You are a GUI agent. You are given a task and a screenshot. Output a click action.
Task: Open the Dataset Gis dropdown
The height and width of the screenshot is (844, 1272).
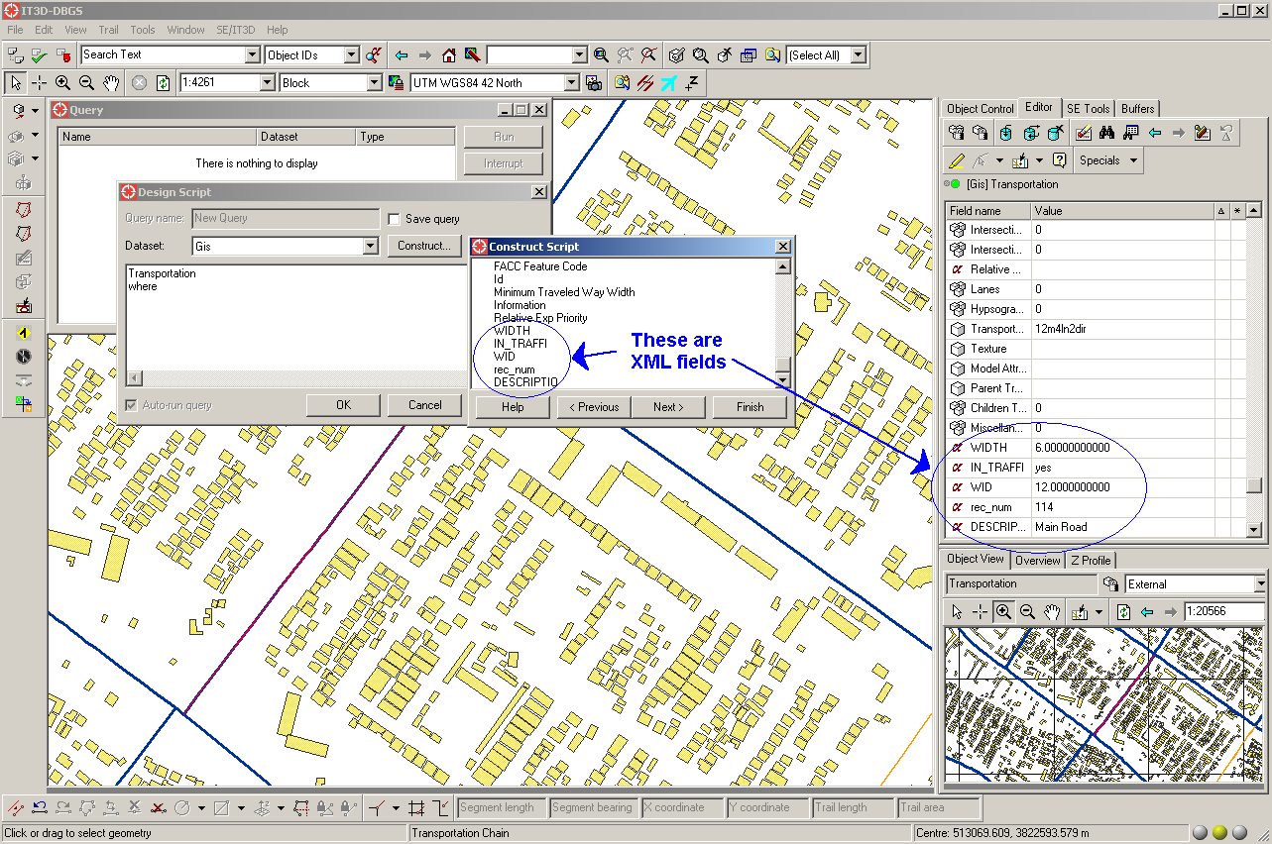[371, 246]
